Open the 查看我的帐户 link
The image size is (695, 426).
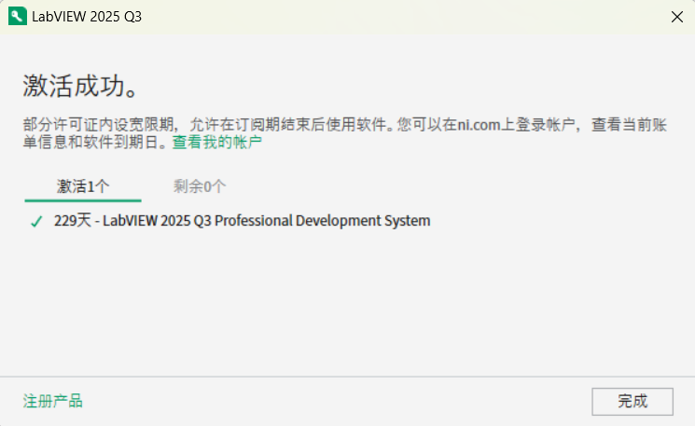[x=216, y=143]
